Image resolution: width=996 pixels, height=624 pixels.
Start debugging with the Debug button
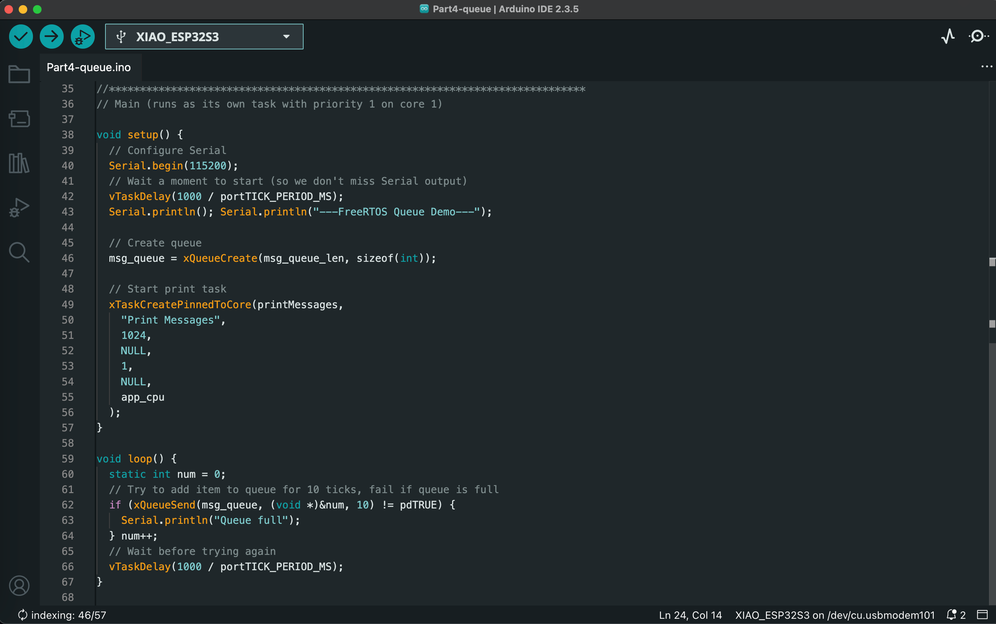82,37
